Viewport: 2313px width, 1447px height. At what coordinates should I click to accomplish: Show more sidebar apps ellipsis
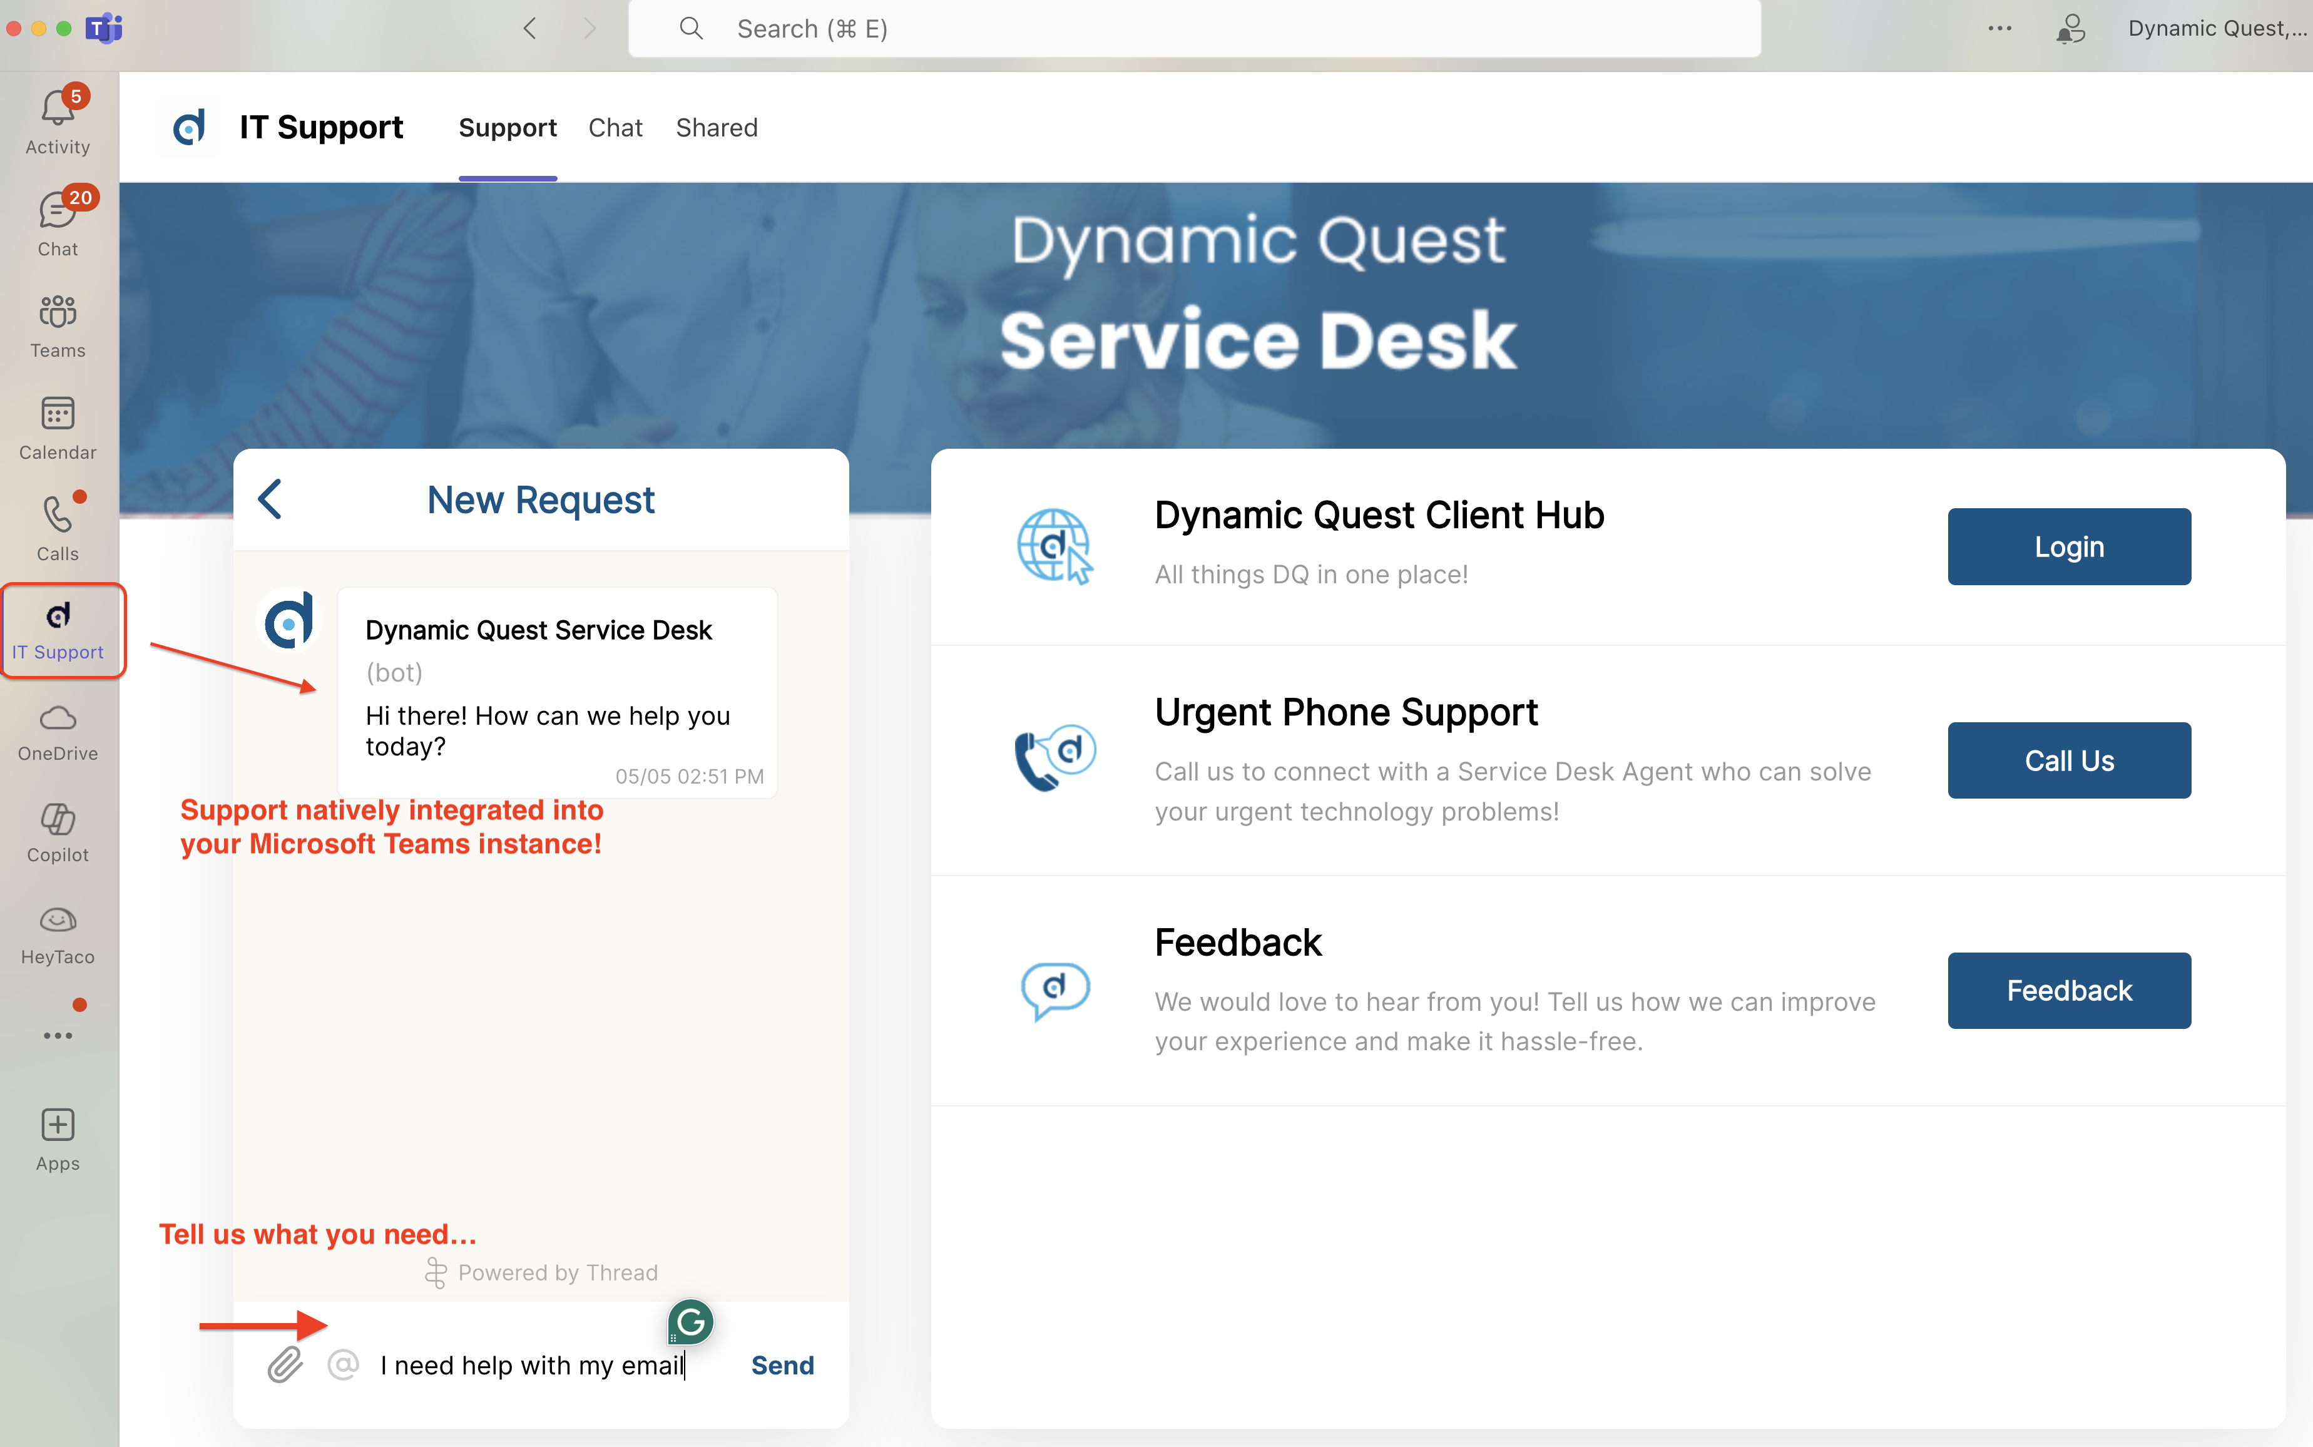coord(58,1035)
